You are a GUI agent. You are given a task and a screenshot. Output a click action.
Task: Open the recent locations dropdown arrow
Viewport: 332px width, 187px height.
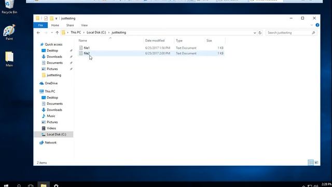coord(52,33)
